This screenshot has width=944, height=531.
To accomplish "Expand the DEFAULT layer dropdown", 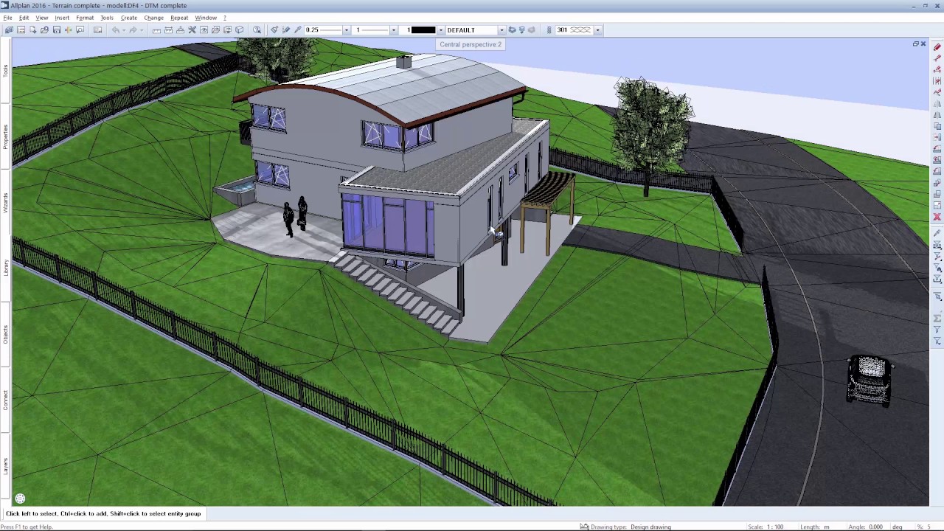I will click(x=502, y=30).
